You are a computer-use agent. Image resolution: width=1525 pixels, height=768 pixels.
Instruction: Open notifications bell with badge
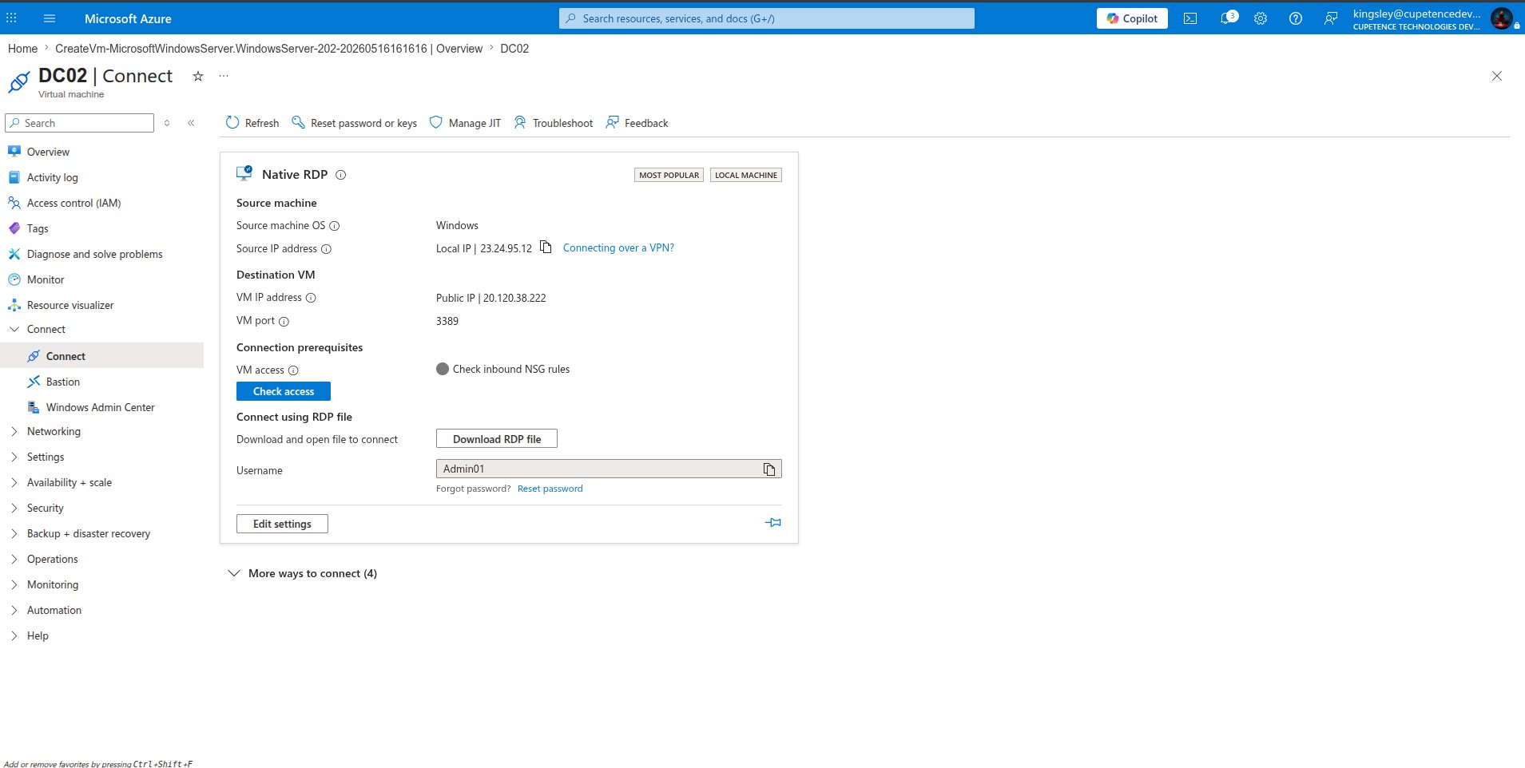(x=1228, y=18)
